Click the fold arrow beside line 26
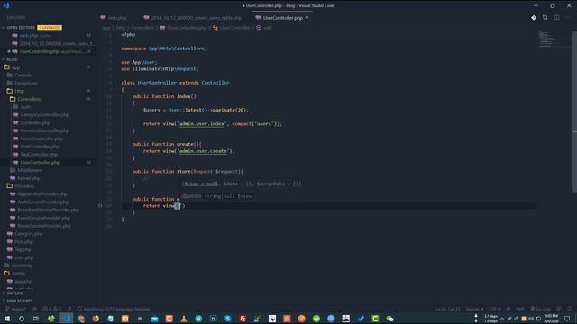 pos(100,206)
